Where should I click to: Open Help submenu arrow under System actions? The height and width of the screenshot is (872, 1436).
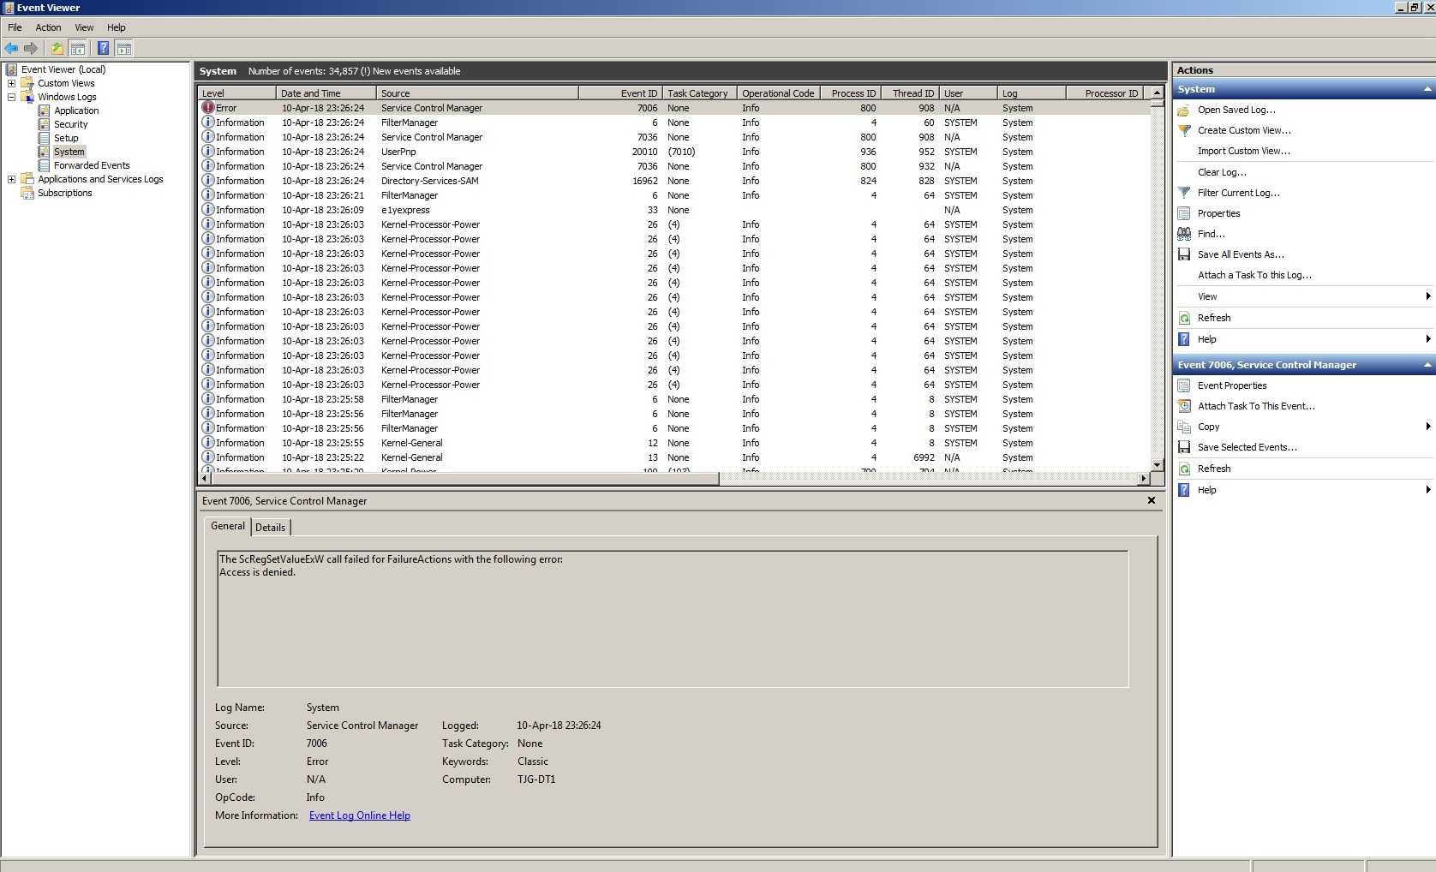[1427, 339]
